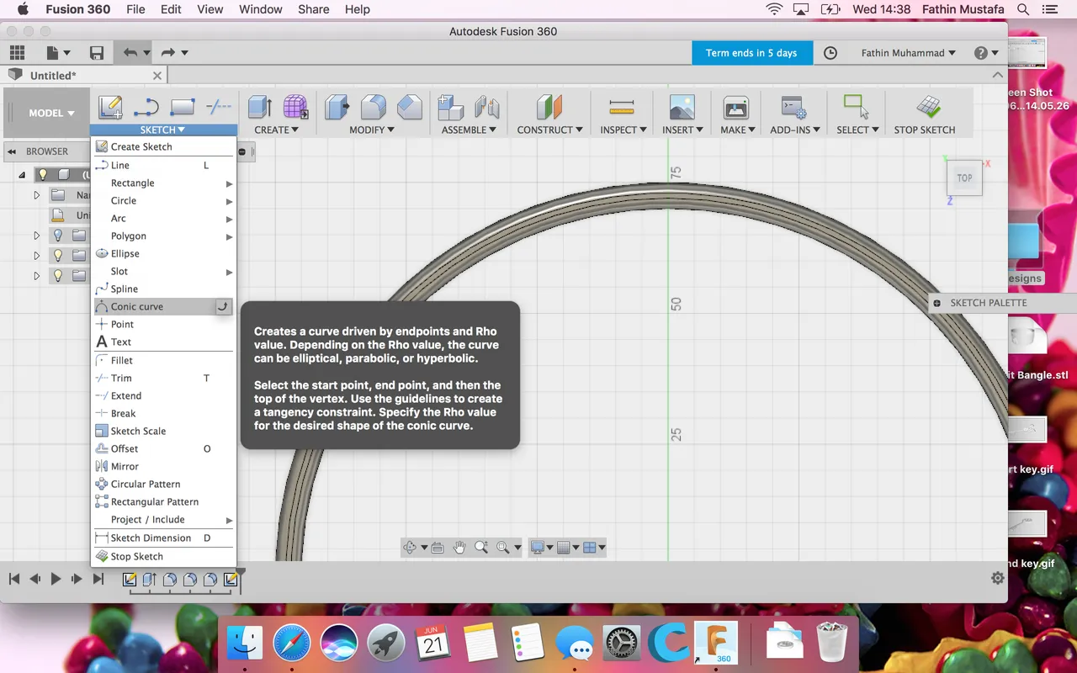Click the New Component icon in Assemble
1077x673 pixels.
pos(451,107)
